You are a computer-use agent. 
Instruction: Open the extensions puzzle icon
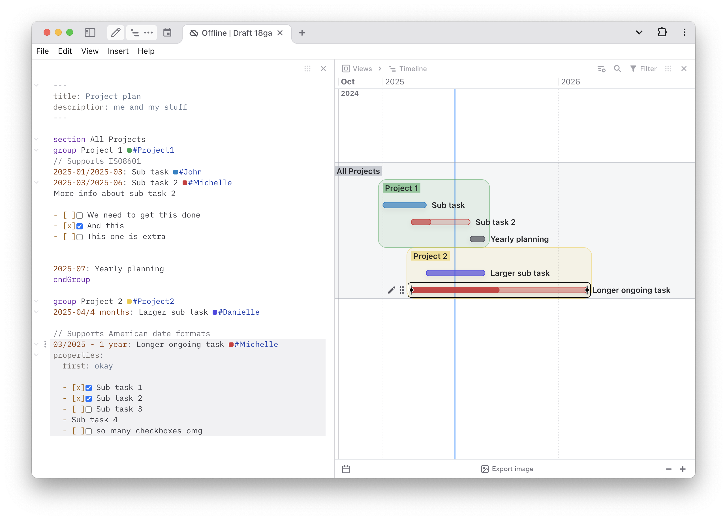662,32
